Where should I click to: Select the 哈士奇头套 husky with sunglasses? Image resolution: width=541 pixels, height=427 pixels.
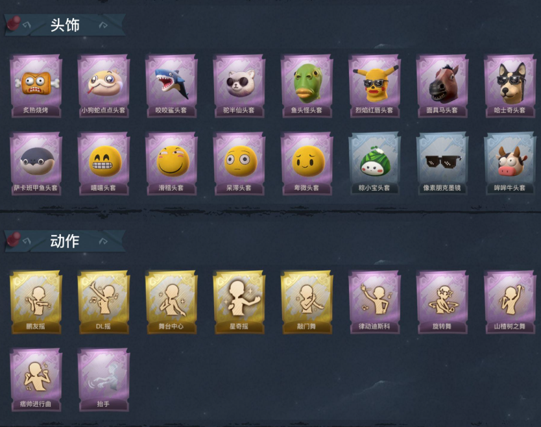(x=510, y=86)
